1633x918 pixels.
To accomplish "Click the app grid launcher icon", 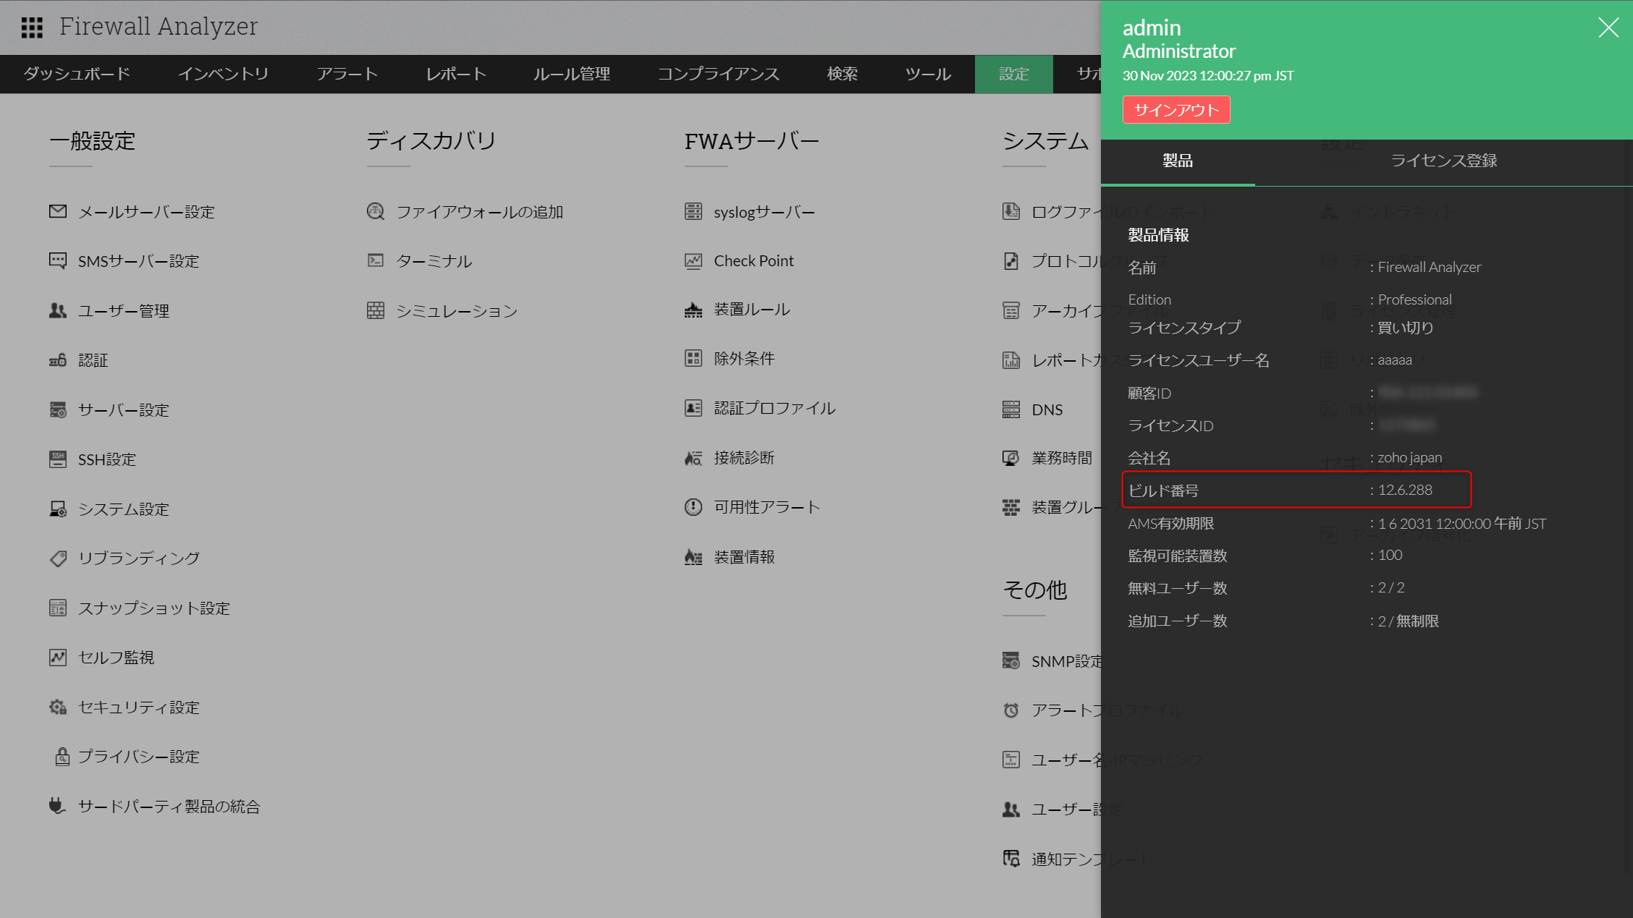I will pyautogui.click(x=32, y=27).
